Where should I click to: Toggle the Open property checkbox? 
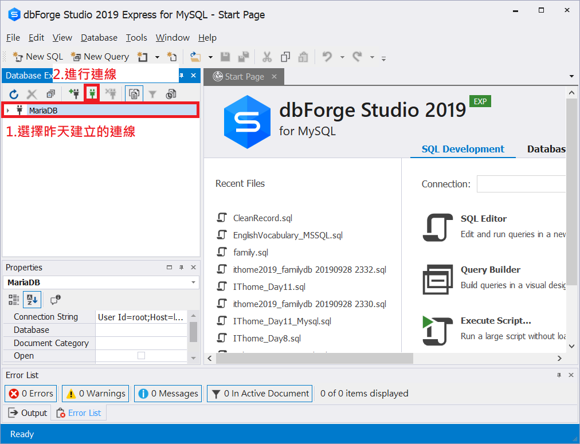coord(141,356)
